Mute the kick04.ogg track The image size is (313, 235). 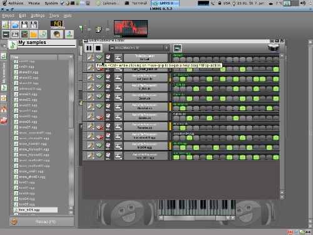click(100, 145)
